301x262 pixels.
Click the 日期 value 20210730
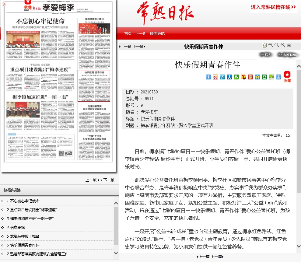(x=149, y=92)
